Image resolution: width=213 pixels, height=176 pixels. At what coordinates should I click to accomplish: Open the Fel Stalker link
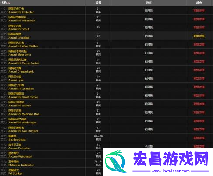tap(15, 173)
